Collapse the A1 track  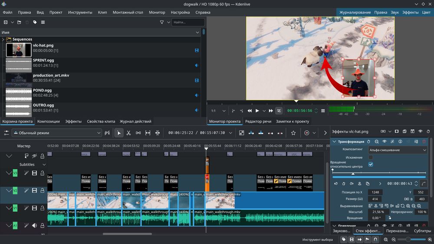[x=9, y=225]
